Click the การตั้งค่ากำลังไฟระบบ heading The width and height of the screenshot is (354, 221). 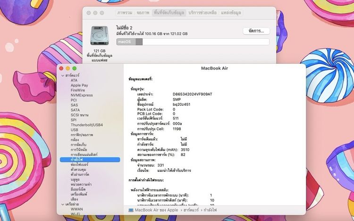click(x=146, y=180)
